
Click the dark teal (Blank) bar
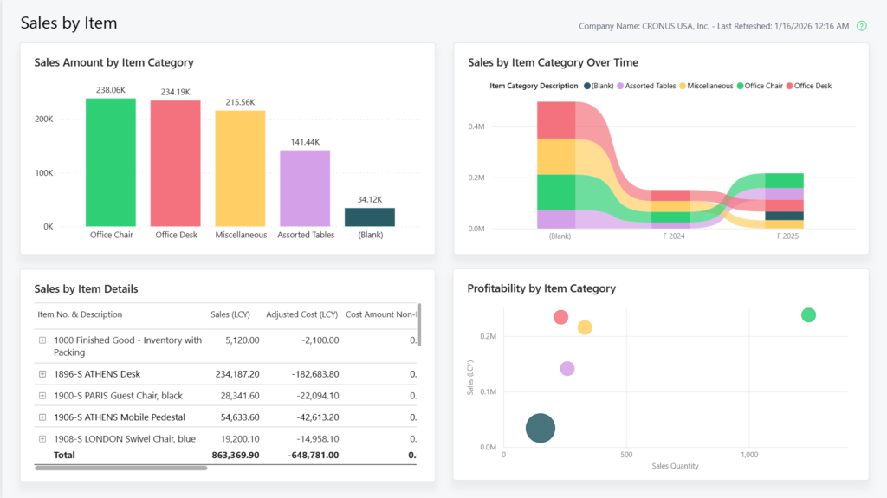[370, 217]
